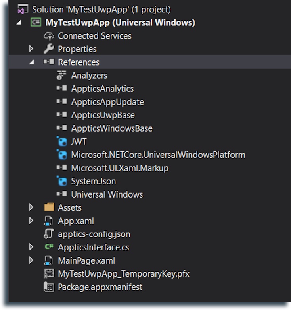Expand the Properties node arrow
The height and width of the screenshot is (310, 291).
[31, 49]
